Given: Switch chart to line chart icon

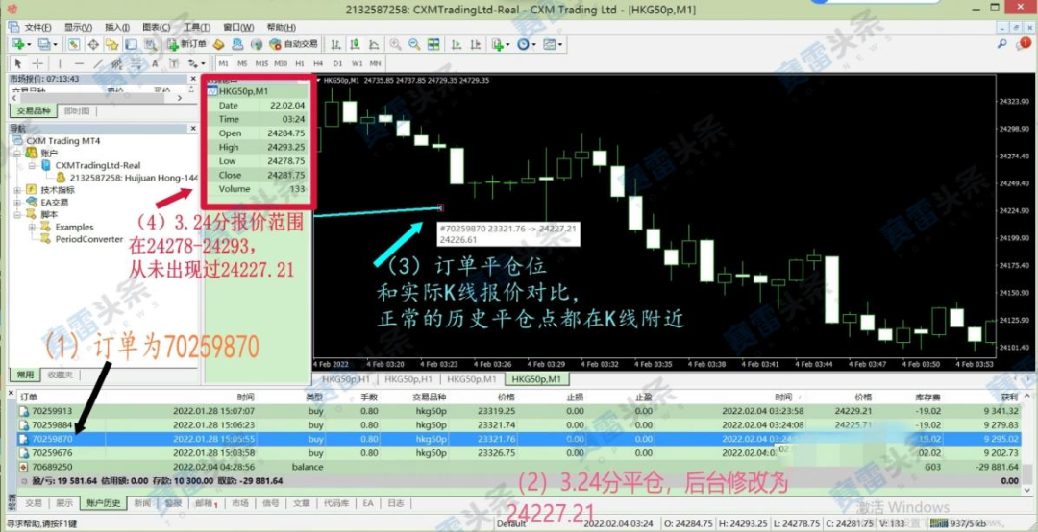Looking at the screenshot, I should click(x=374, y=44).
